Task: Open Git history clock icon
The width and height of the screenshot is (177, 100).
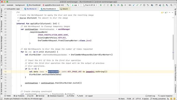Action: pos(144,5)
